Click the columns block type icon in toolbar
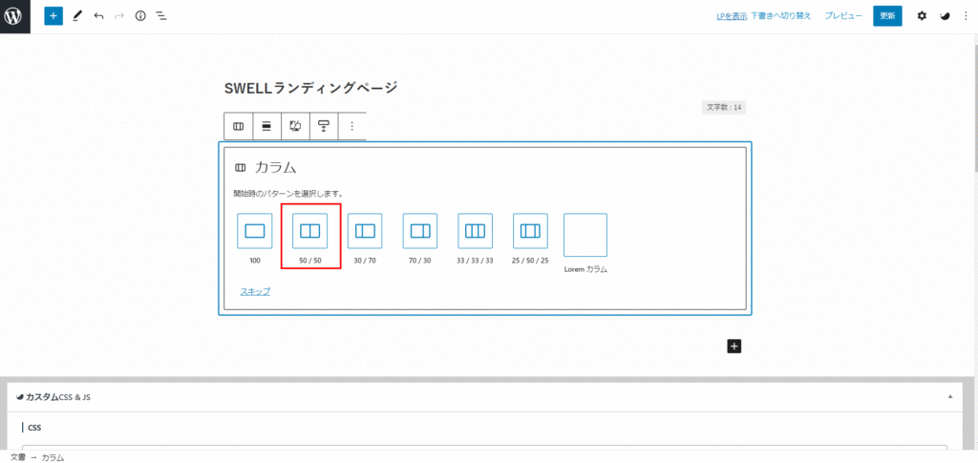Image resolution: width=978 pixels, height=463 pixels. click(x=238, y=126)
